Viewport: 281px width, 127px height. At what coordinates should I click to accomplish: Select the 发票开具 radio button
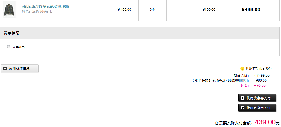coord(8,46)
